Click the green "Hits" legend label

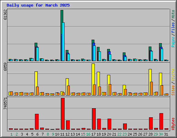coord(173,14)
